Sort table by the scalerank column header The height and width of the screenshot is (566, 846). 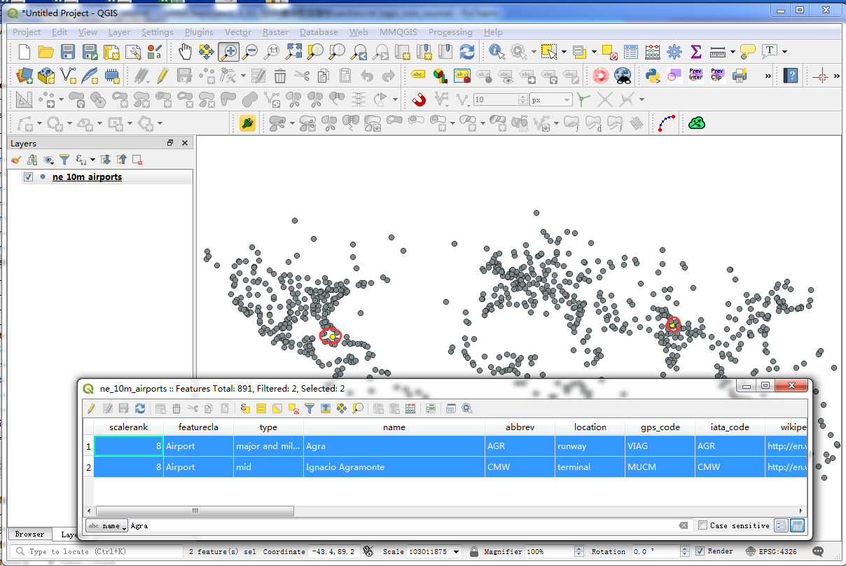pos(129,427)
